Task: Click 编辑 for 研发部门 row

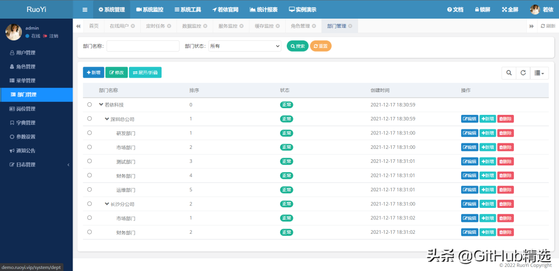Action: (469, 133)
